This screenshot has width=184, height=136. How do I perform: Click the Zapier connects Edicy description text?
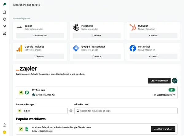tap(50, 74)
